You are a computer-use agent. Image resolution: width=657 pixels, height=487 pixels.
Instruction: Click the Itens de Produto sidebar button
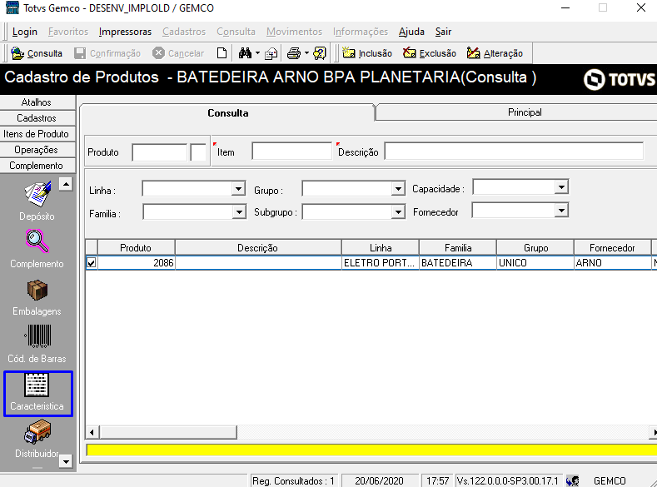pos(37,134)
